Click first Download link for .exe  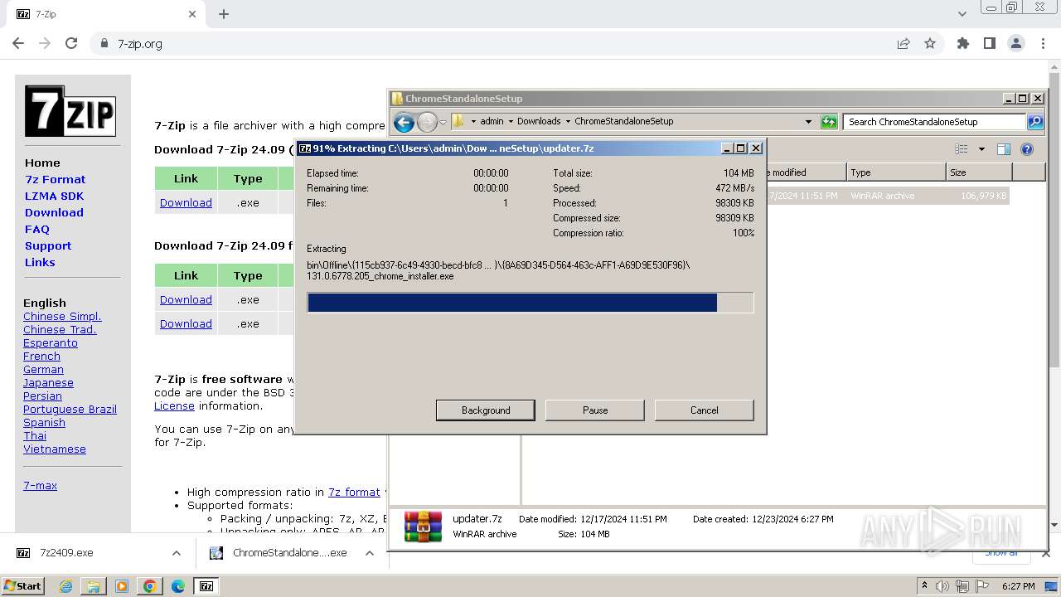click(186, 202)
